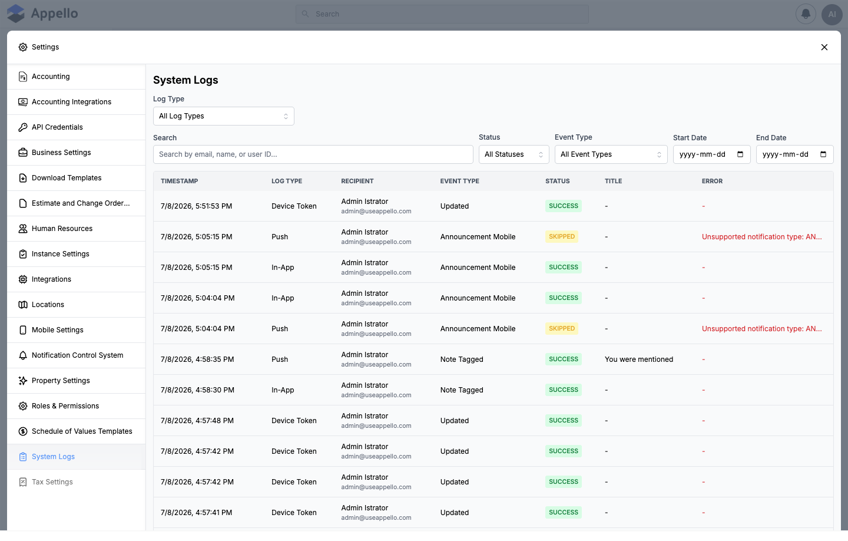Click the Mobile Settings phone icon
This screenshot has width=848, height=541.
pyautogui.click(x=23, y=330)
